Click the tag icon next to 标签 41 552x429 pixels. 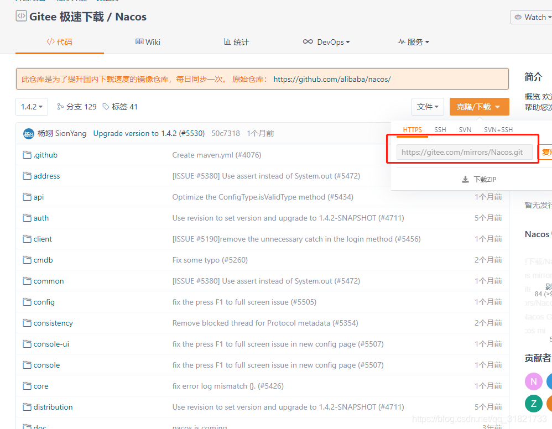[106, 107]
